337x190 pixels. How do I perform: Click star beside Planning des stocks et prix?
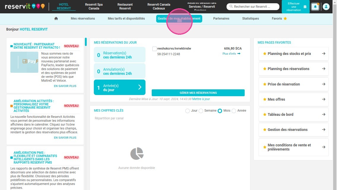click(265, 54)
